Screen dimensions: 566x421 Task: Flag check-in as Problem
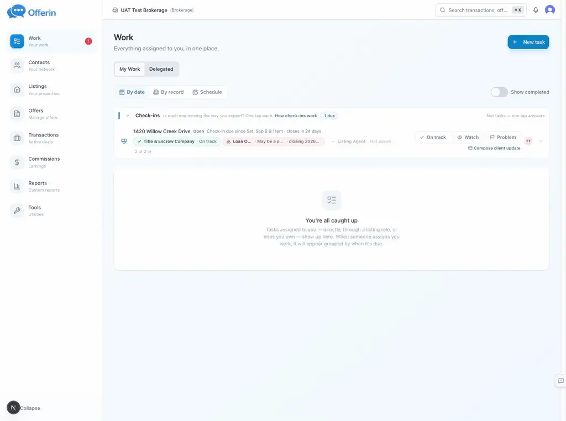(503, 137)
